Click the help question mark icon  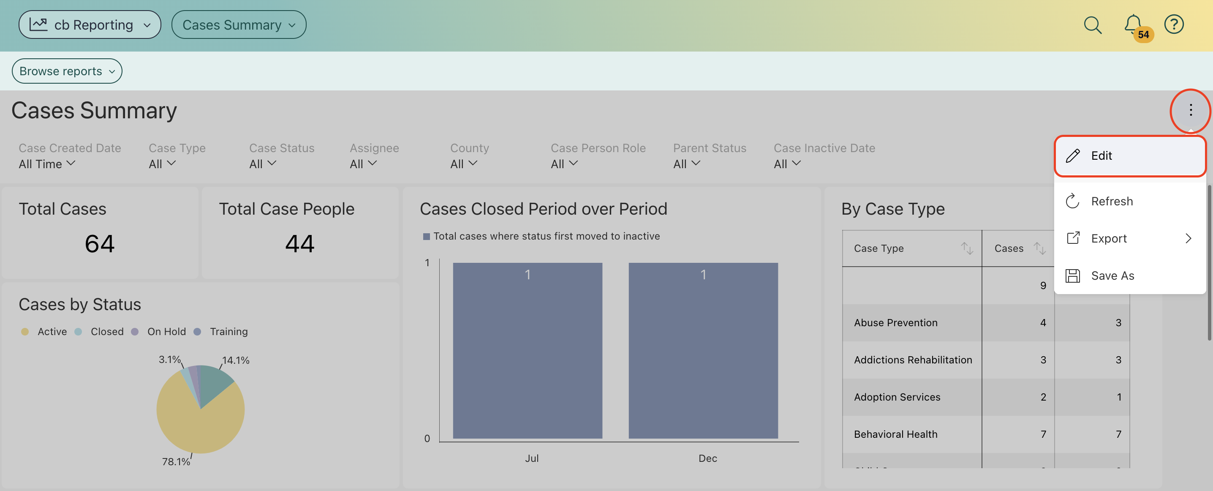(1173, 25)
